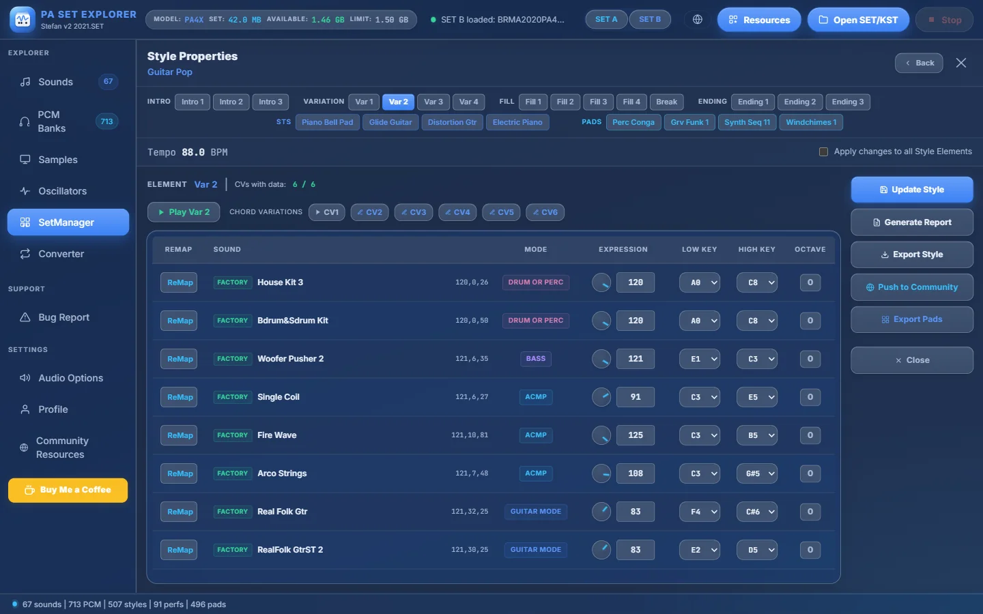Click expression value field for Bdrum&Sdrum Kit
Viewport: 983px width, 614px height.
(636, 321)
